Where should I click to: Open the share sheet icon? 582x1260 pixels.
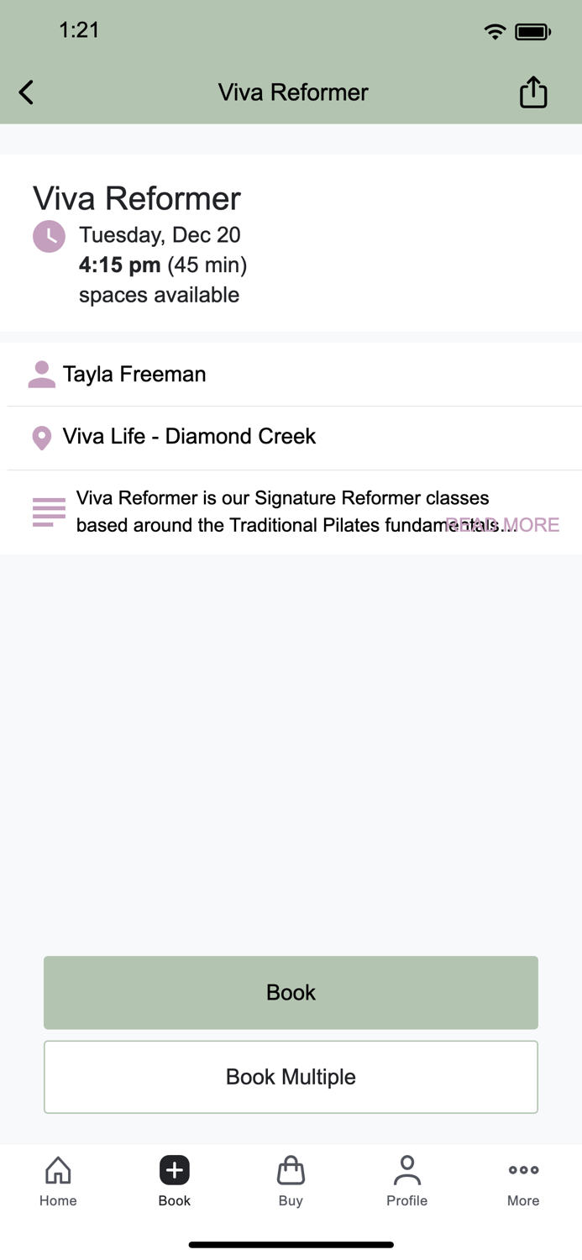(534, 92)
